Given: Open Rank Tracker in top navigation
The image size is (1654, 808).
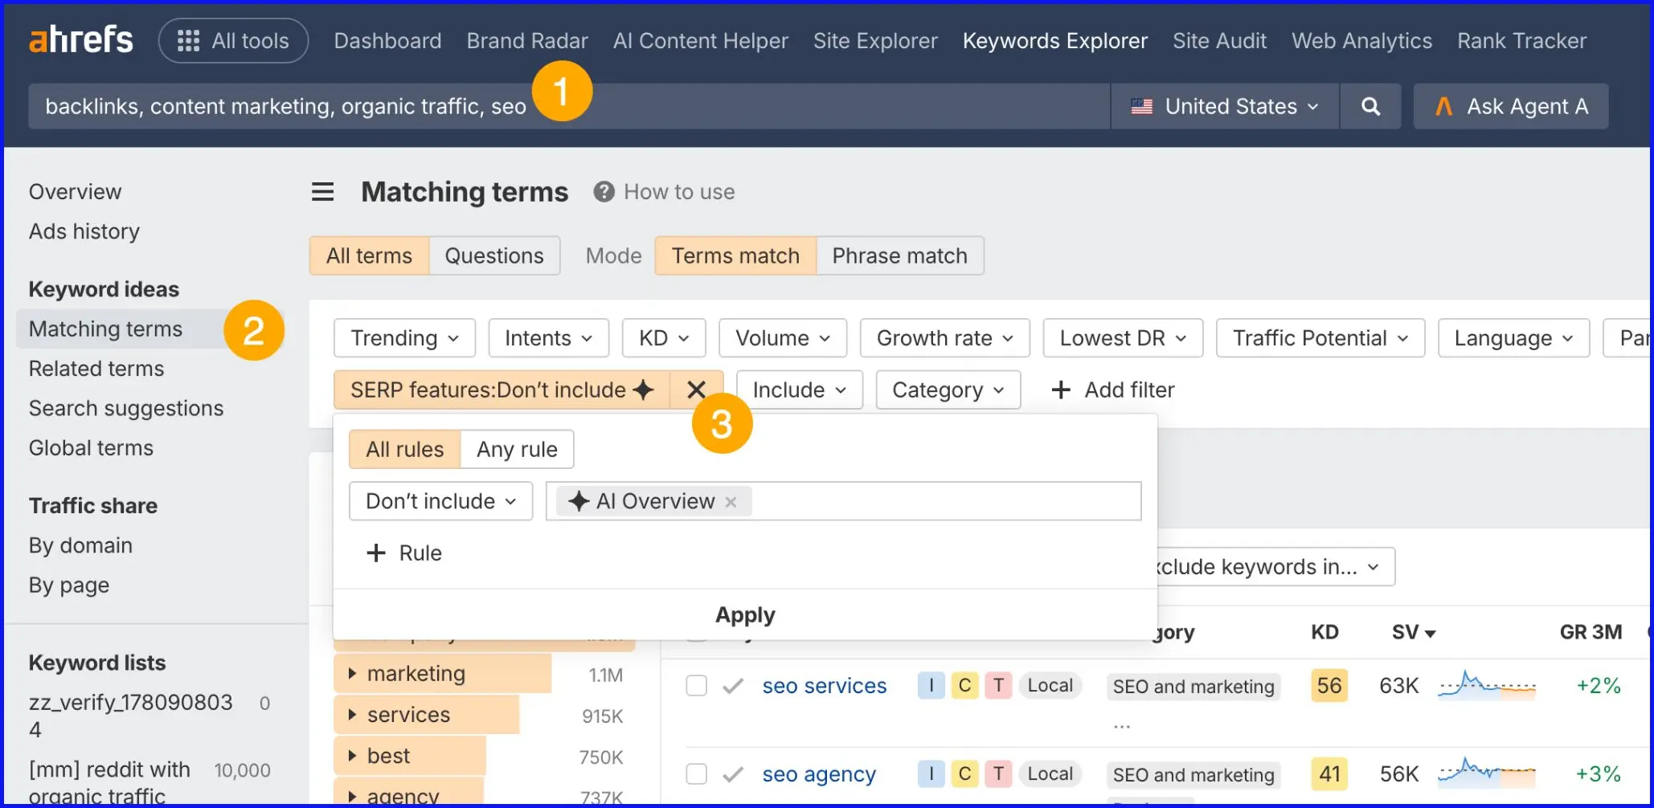Looking at the screenshot, I should [1521, 40].
